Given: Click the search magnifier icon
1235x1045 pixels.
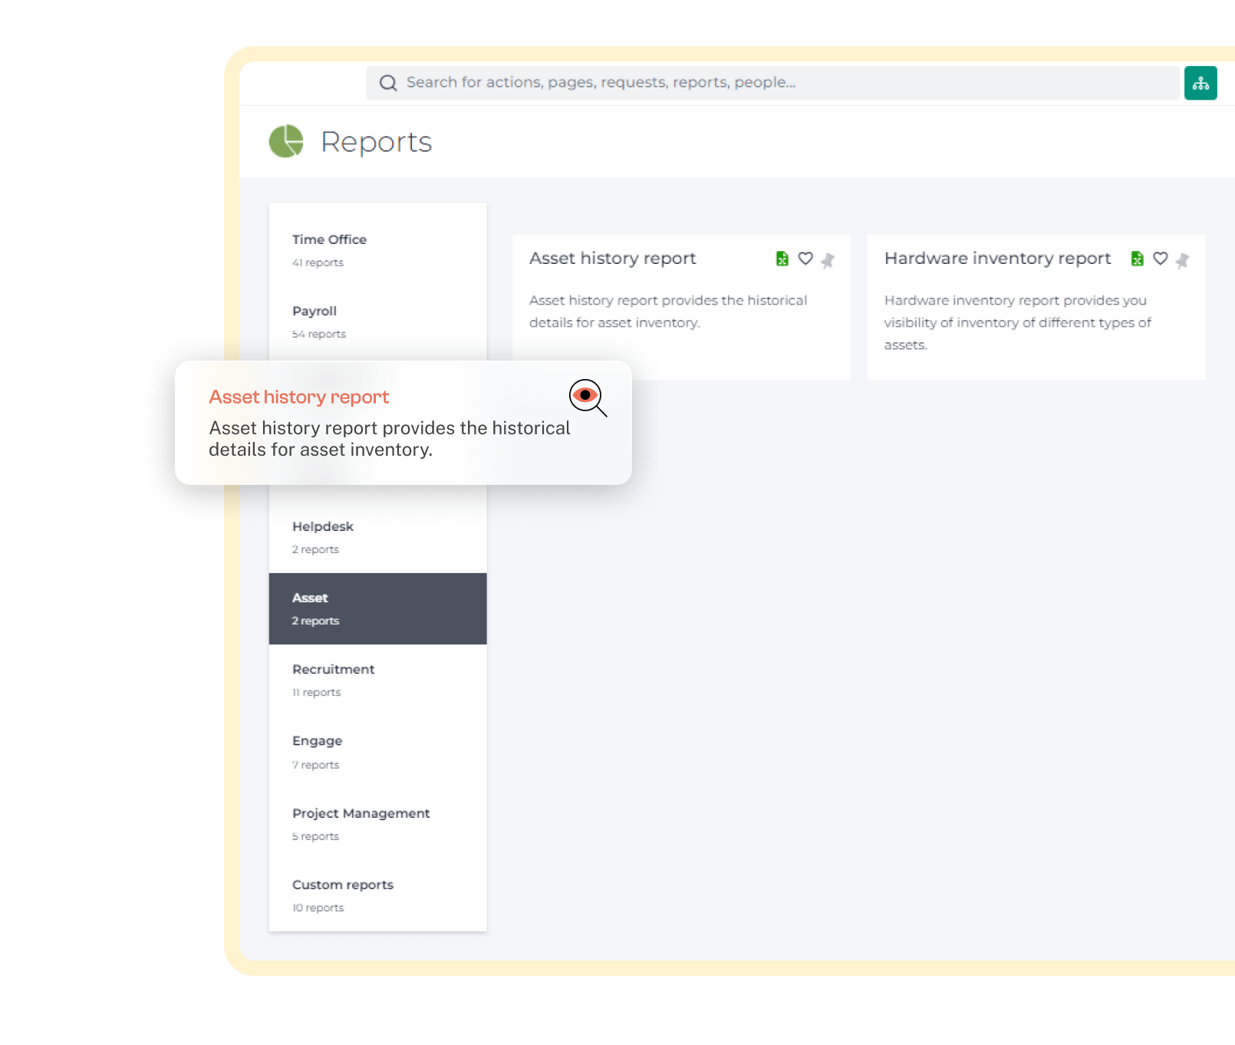Looking at the screenshot, I should (388, 83).
